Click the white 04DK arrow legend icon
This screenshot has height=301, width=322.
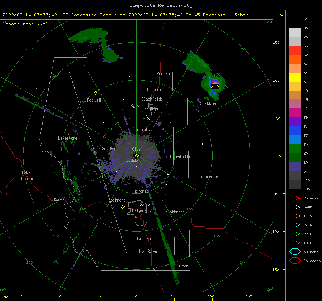coord(295,207)
